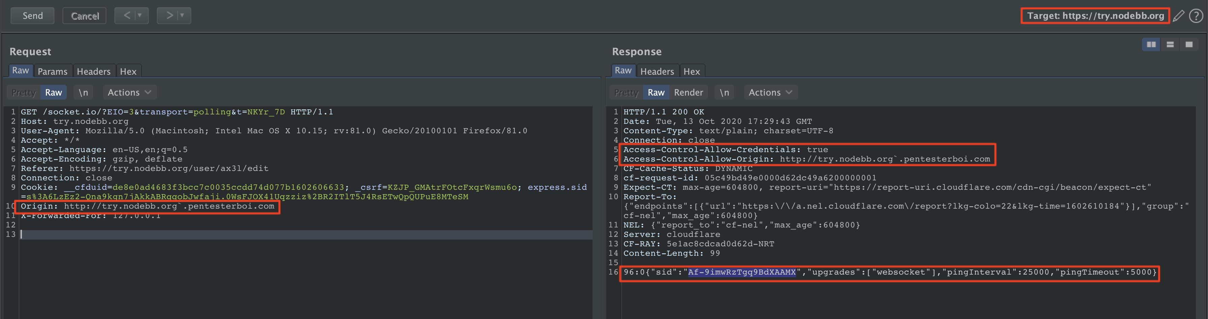Click the Expect-CT response header
Image resolution: width=1208 pixels, height=319 pixels.
pos(887,187)
